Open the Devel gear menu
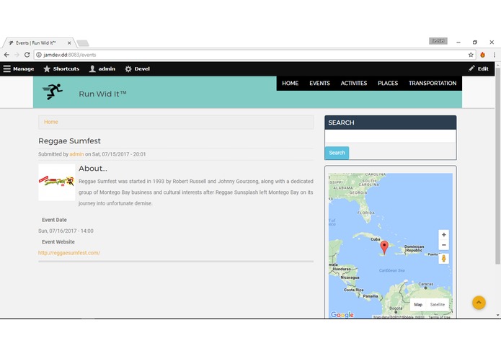Image resolution: width=501 pixels, height=356 pixels. coord(138,68)
